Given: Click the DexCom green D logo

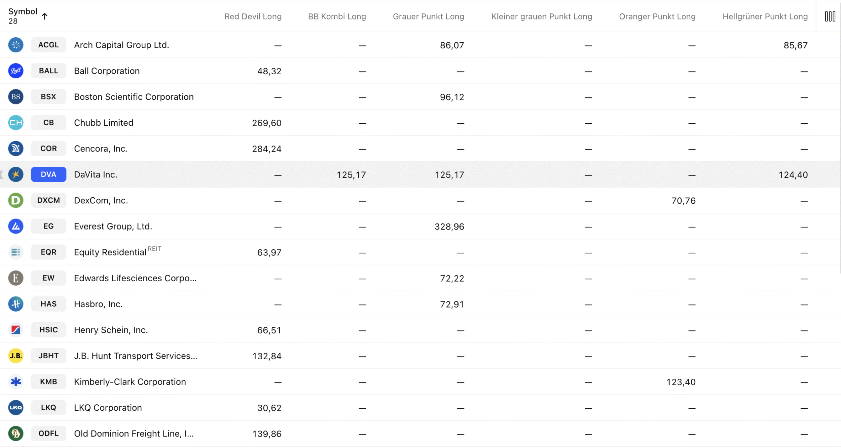Looking at the screenshot, I should 16,200.
